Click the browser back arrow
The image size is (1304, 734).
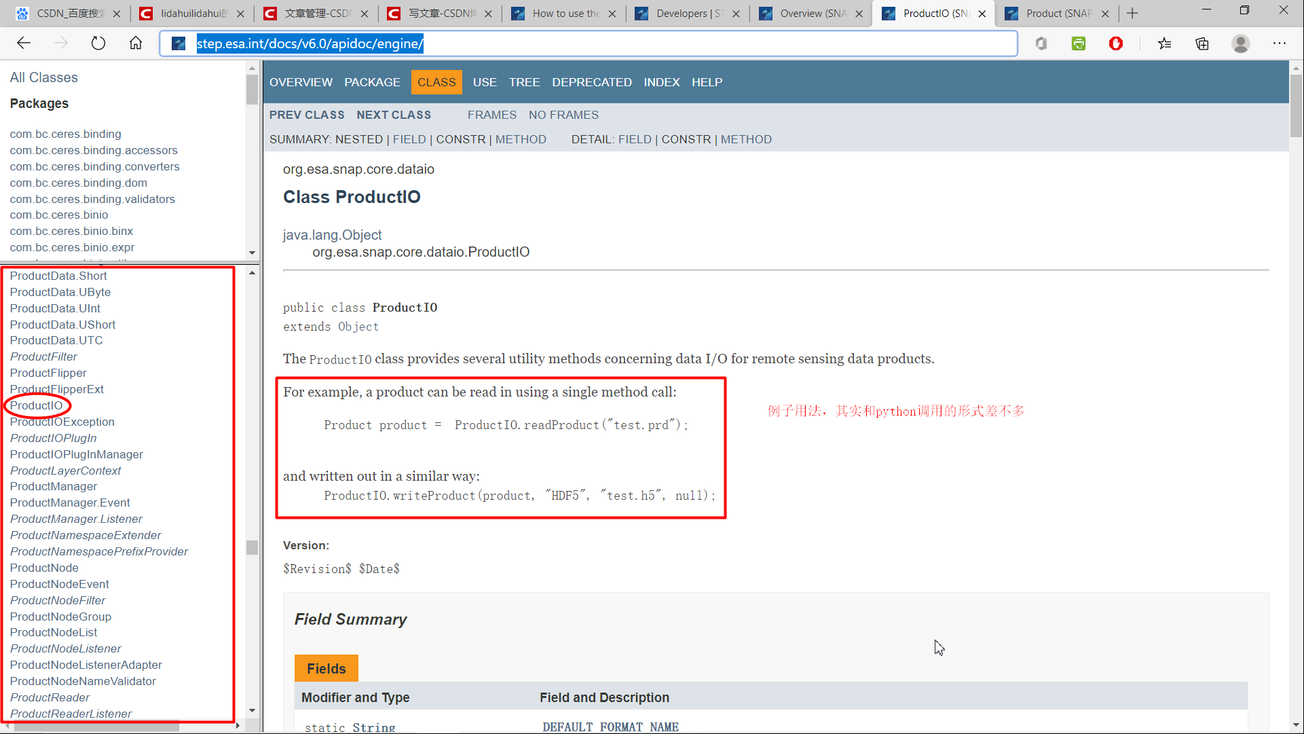[24, 43]
